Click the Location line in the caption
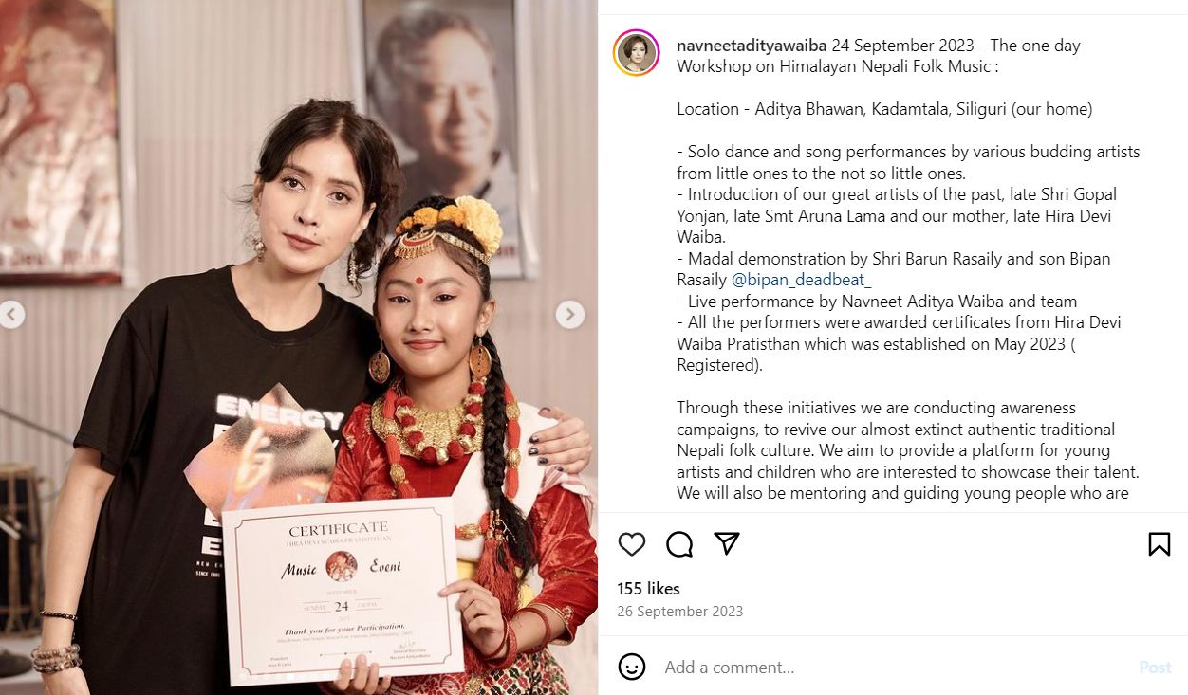 click(884, 109)
